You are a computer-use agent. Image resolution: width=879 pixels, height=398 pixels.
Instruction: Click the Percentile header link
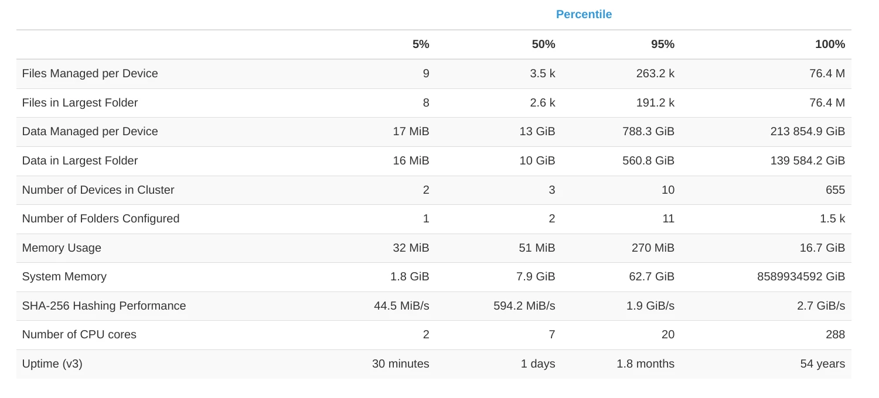pos(584,15)
